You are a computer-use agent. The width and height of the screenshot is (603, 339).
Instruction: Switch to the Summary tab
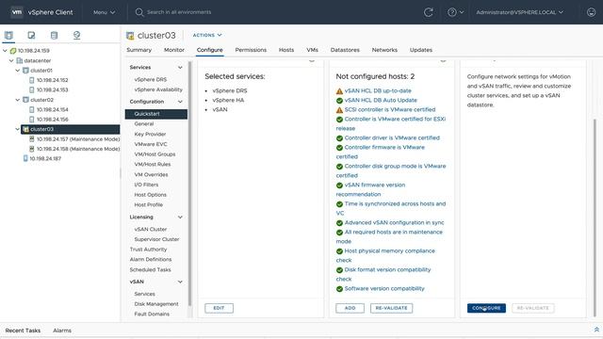(x=139, y=50)
